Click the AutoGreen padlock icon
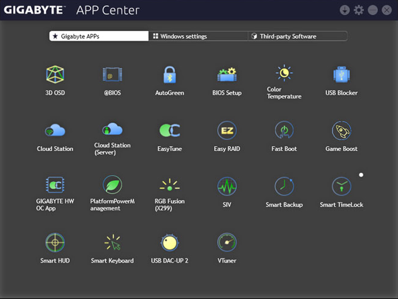Screen dimensions: 398x299 (170, 75)
